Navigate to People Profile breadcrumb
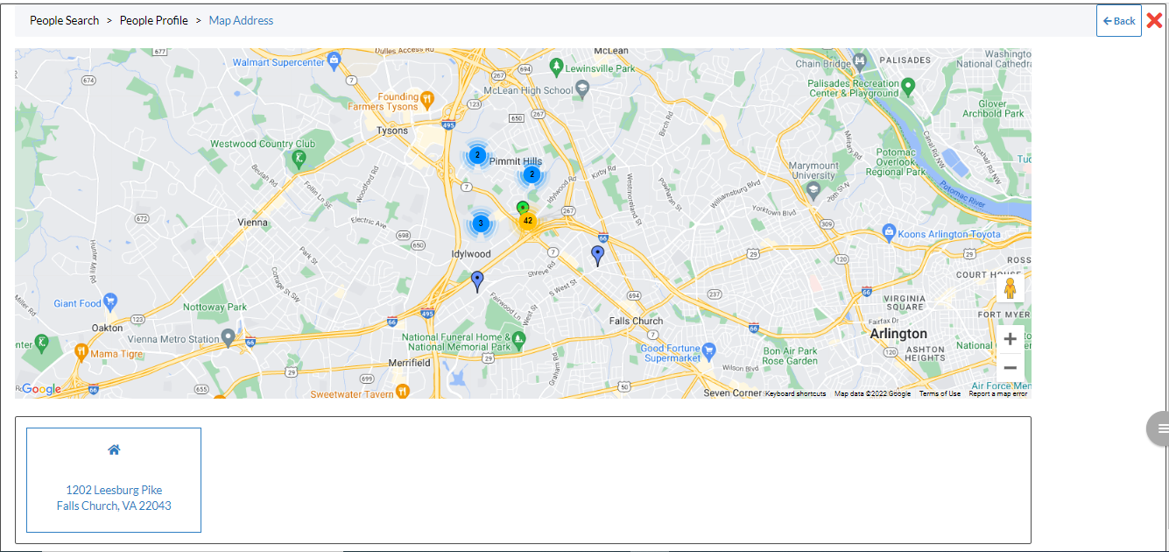 tap(154, 20)
